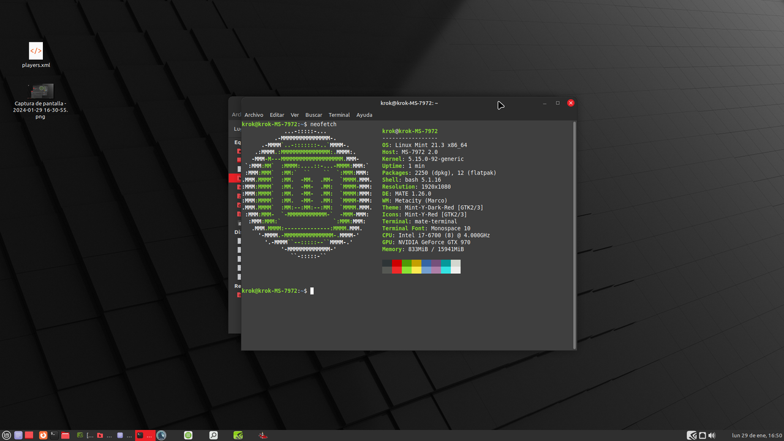Click the NVIDIA icon in the system tray
This screenshot has width=784, height=441.
pyautogui.click(x=692, y=435)
